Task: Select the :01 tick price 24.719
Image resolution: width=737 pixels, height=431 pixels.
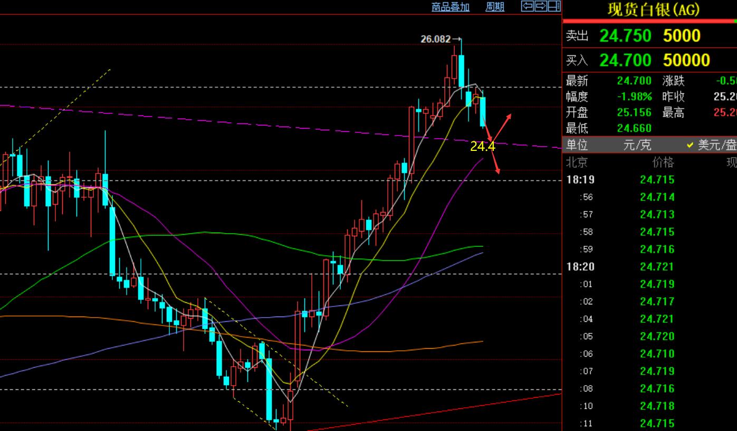Action: [x=657, y=284]
